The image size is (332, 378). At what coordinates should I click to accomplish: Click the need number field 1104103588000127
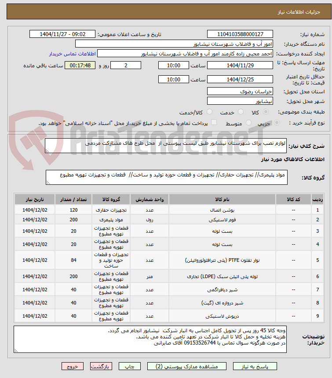click(x=240, y=34)
